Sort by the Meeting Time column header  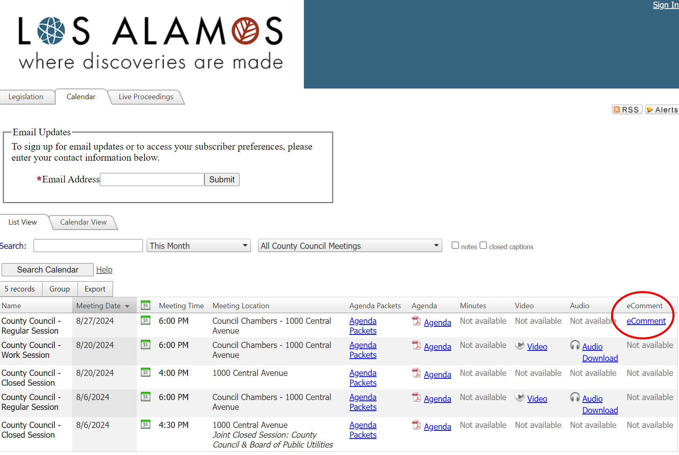[181, 306]
